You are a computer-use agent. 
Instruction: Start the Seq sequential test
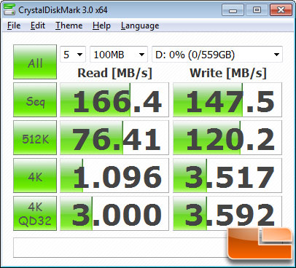click(35, 100)
